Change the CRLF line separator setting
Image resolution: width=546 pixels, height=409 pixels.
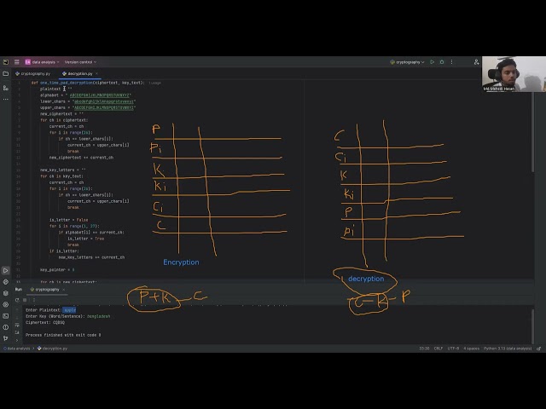pos(438,349)
